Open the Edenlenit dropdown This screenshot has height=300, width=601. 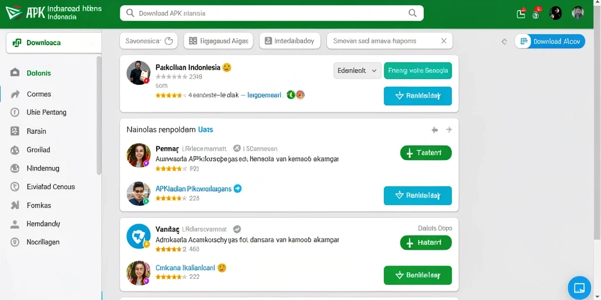[357, 70]
